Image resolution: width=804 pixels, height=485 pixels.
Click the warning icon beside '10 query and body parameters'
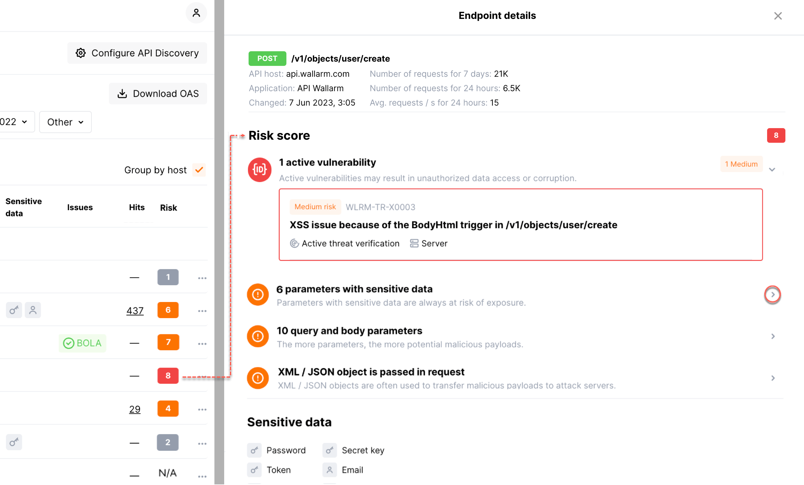pos(257,336)
